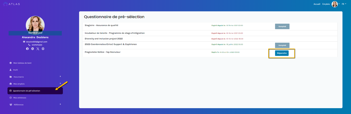Image resolution: width=351 pixels, height=114 pixels.
Task: Click the phone icon beside 5147070320
Action: point(29,45)
